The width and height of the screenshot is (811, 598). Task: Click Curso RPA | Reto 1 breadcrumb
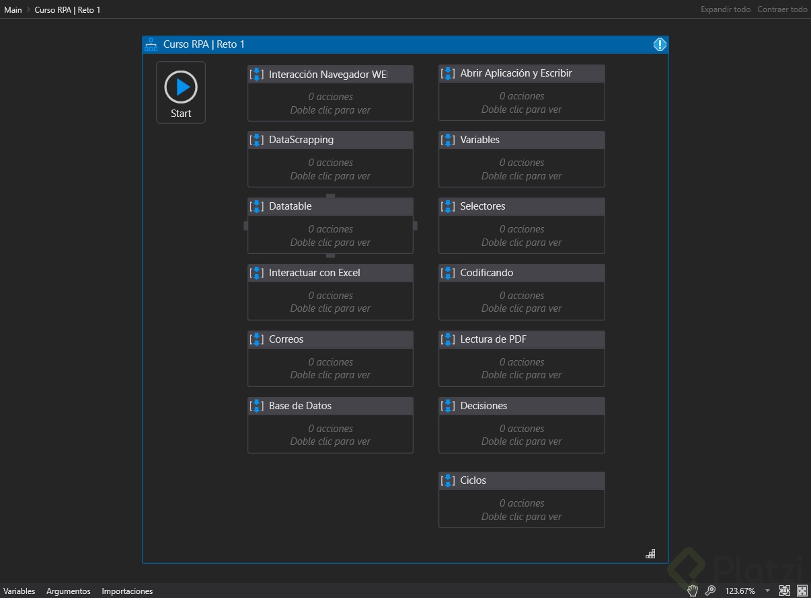tap(67, 9)
